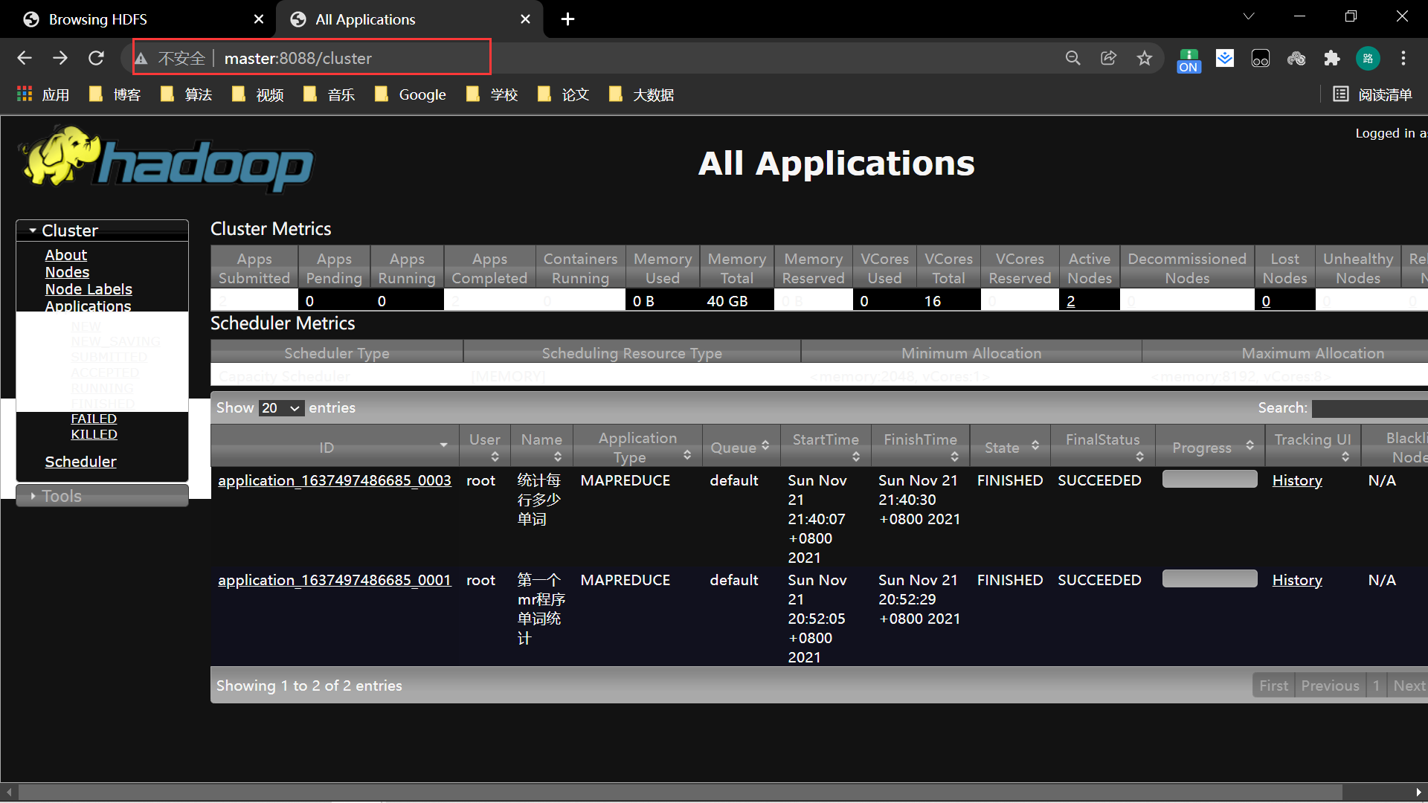Bookmark this page with the star icon
The height and width of the screenshot is (803, 1428).
tap(1144, 58)
